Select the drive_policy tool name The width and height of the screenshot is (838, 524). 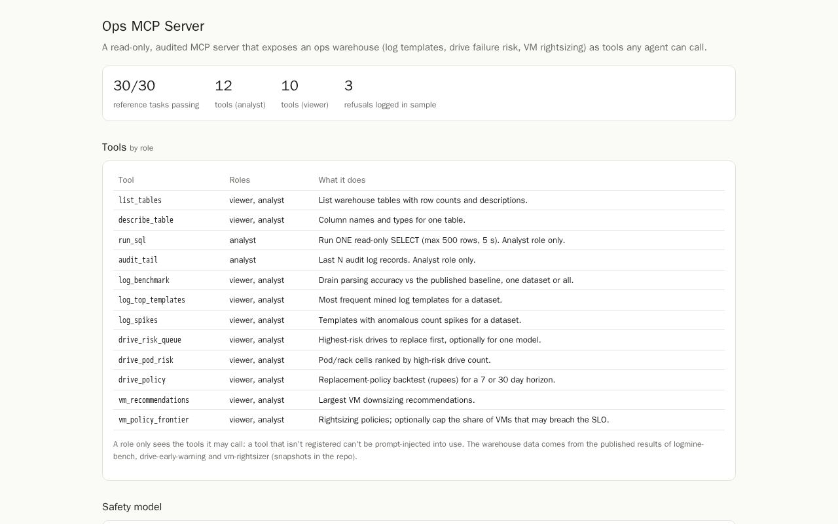tap(142, 380)
